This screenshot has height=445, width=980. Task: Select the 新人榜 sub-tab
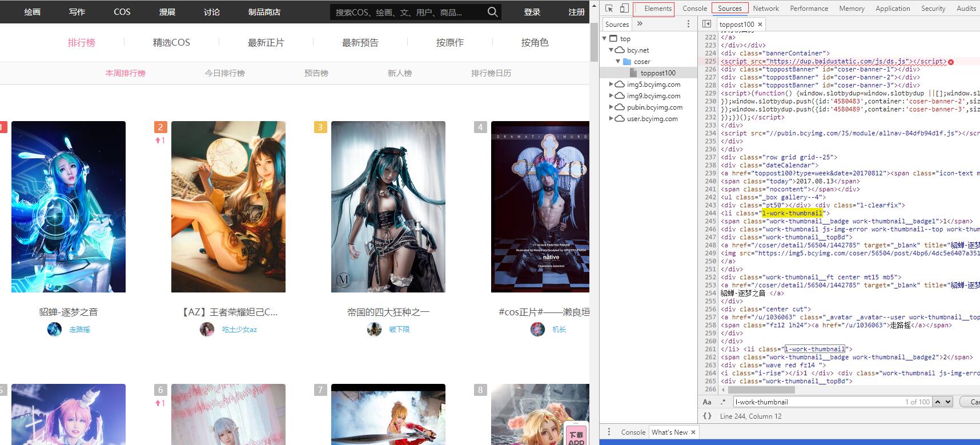tap(400, 73)
